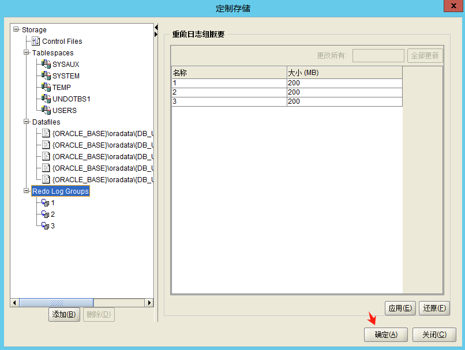This screenshot has height=350, width=465.
Task: Click the 删除(D) delete button
Action: point(99,314)
